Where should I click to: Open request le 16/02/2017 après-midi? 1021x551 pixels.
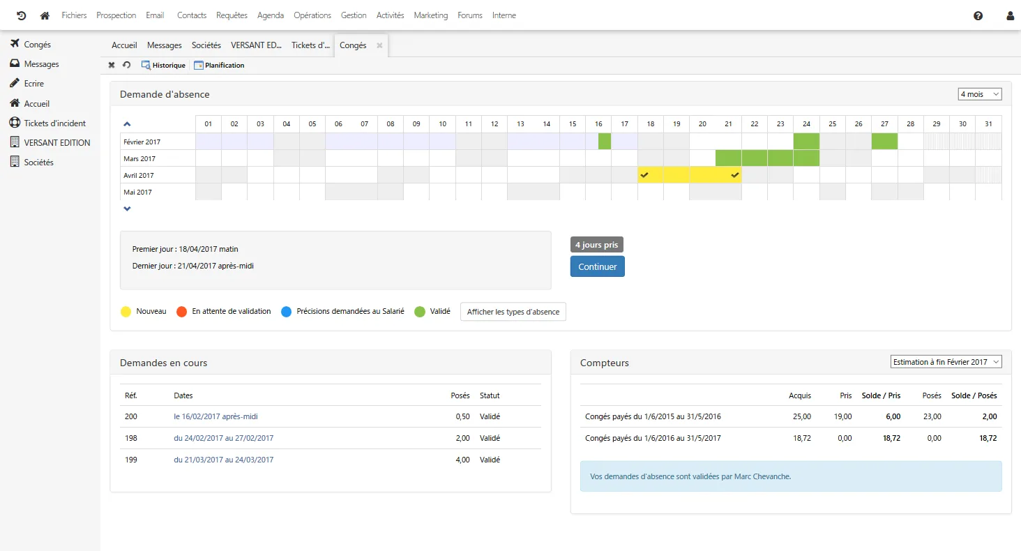tap(215, 416)
